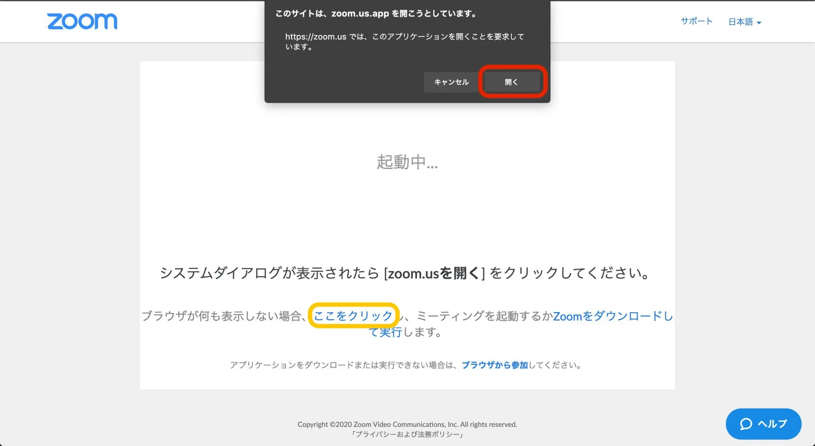The height and width of the screenshot is (446, 815).
Task: Open the サポート link in header
Action: point(696,21)
